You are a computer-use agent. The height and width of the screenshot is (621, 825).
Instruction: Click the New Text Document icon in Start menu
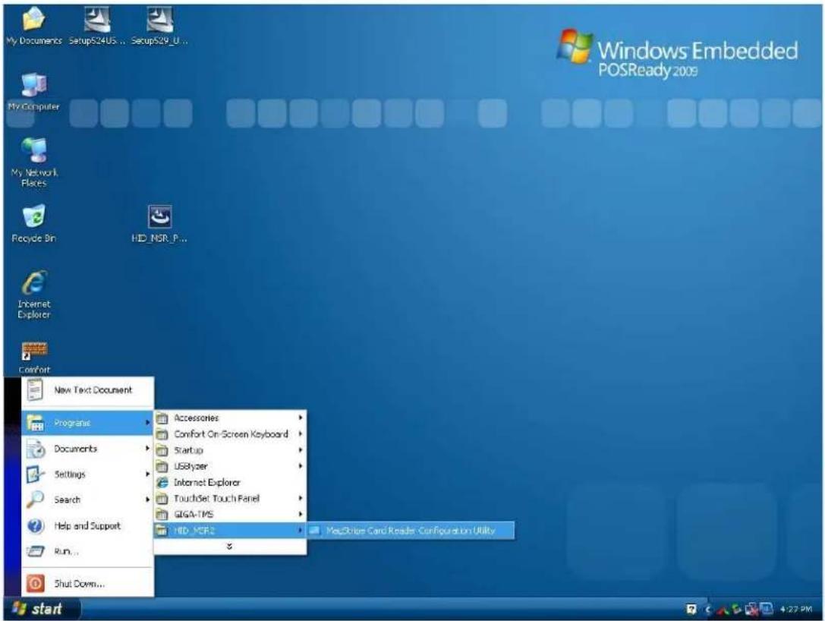point(35,390)
